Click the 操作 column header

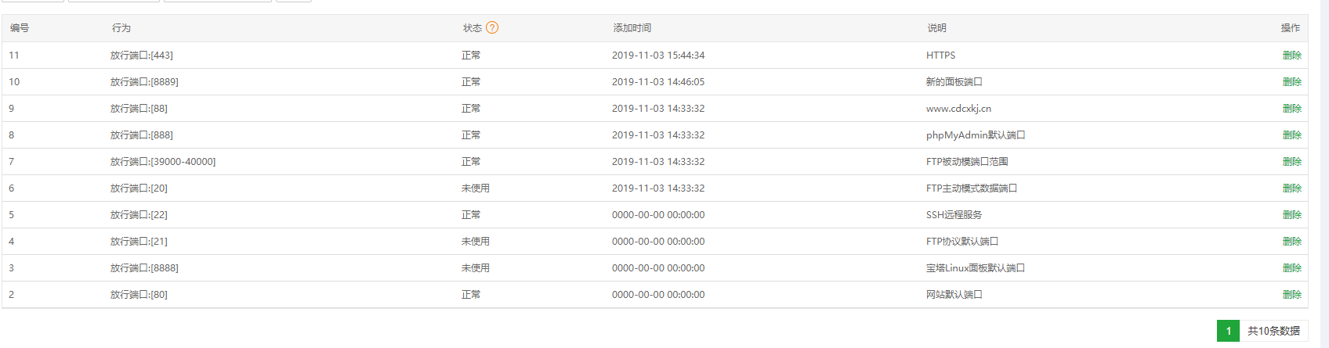tap(1291, 28)
